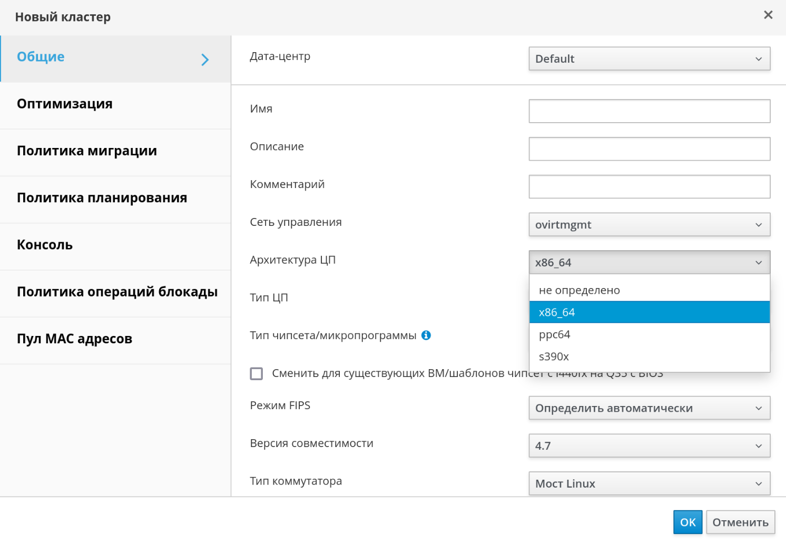
Task: Switch to the Оптимизация tab
Action: [x=65, y=104]
